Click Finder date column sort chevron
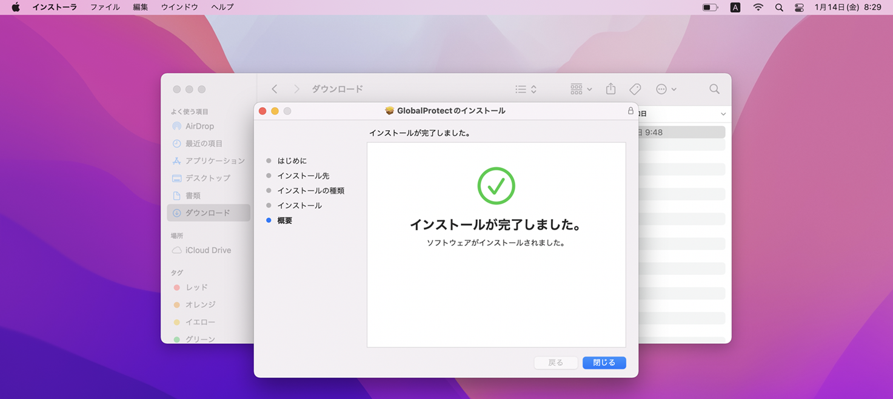This screenshot has height=399, width=893. coord(723,114)
